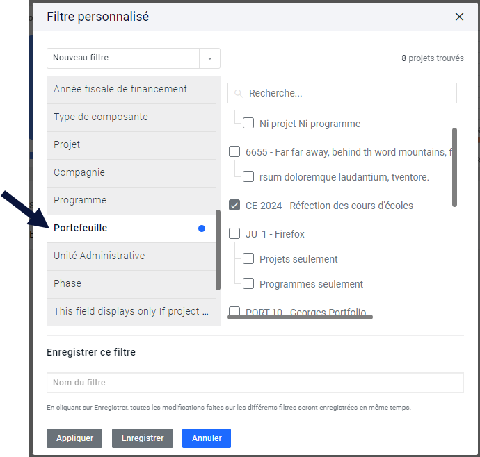Select the 6655 Far far away checkbox

point(234,151)
